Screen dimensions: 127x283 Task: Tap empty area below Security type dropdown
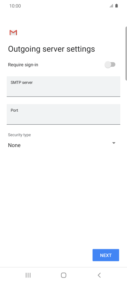point(63,195)
